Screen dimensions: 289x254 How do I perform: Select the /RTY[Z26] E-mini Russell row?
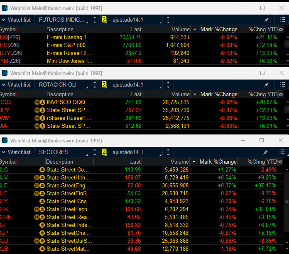point(142,53)
